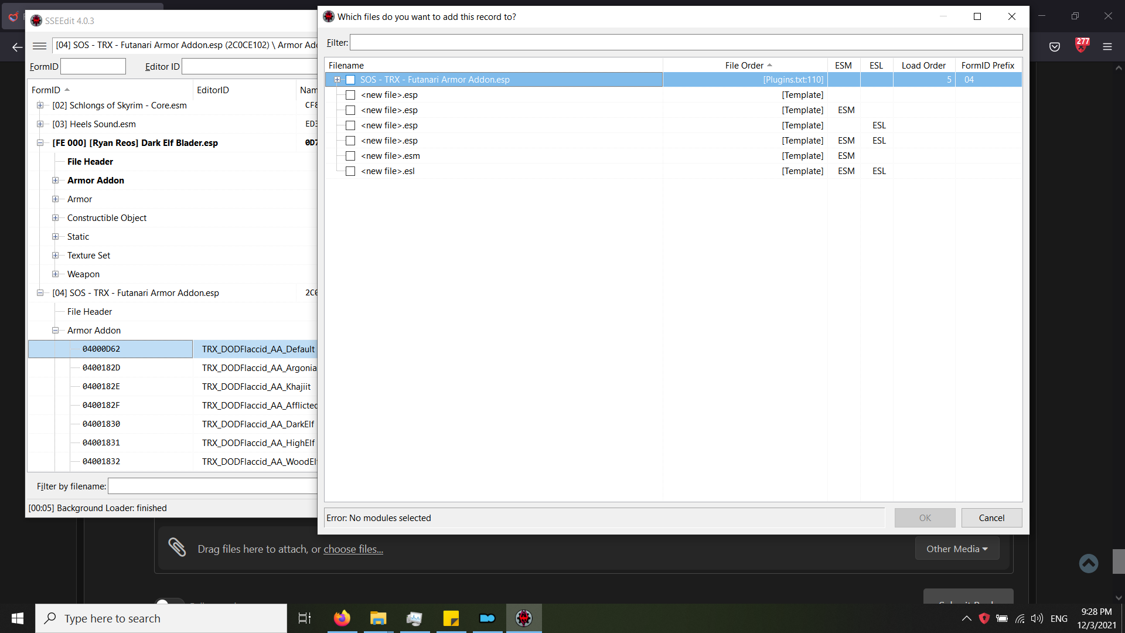Expand the Armor group node

(55, 199)
